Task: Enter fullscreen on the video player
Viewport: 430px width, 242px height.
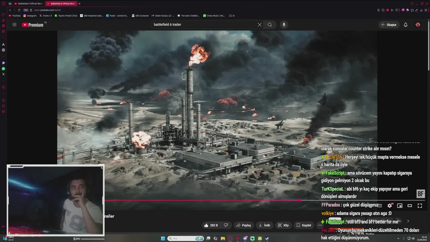Action: pyautogui.click(x=420, y=206)
